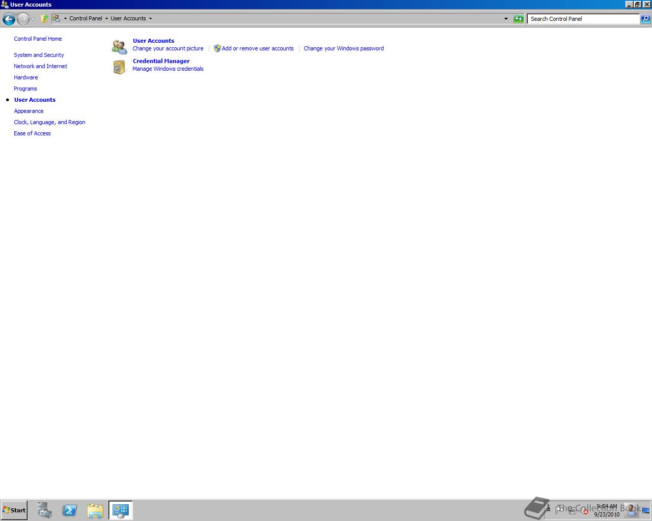Viewport: 652px width, 521px height.
Task: Click the green Refresh button
Action: click(519, 19)
